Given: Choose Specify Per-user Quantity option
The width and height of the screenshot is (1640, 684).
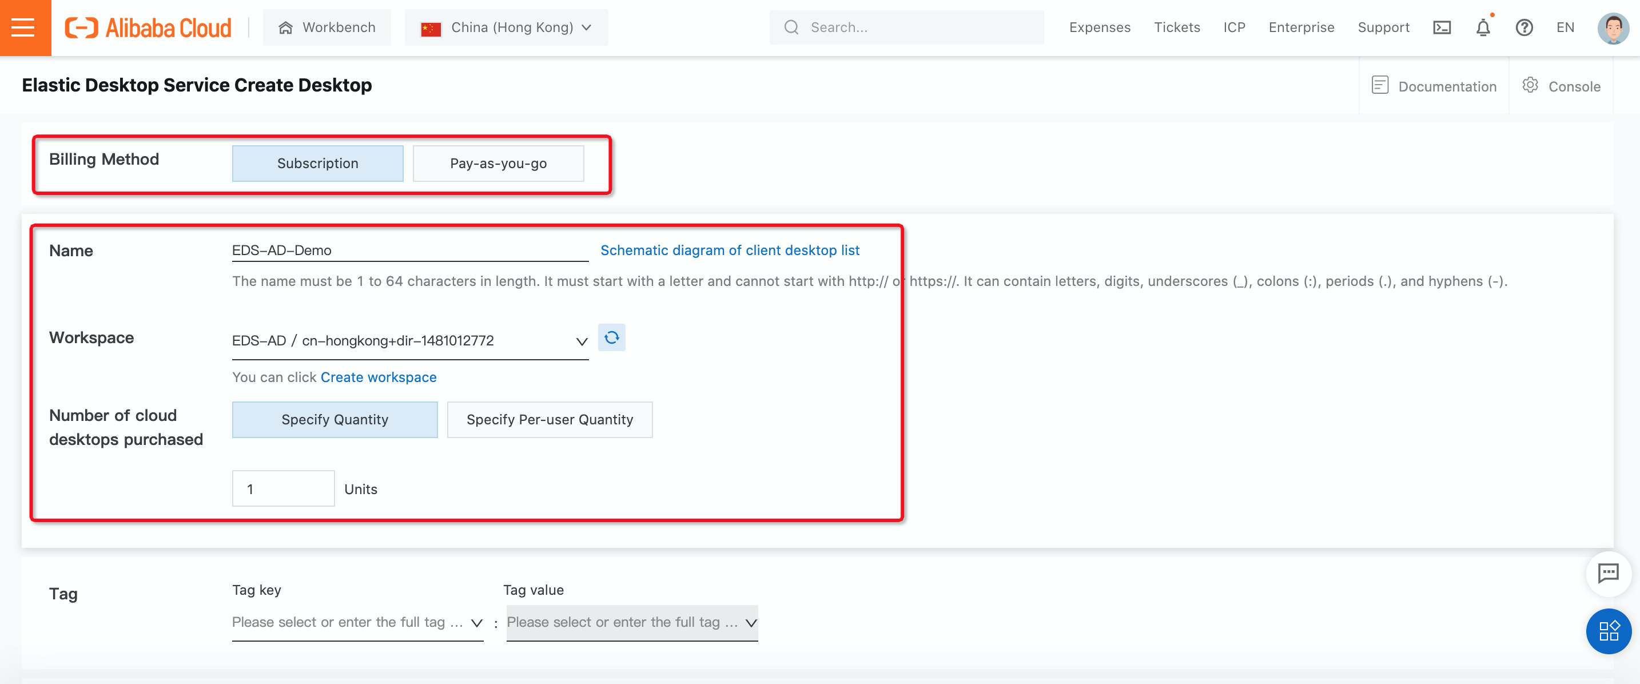Looking at the screenshot, I should (550, 420).
